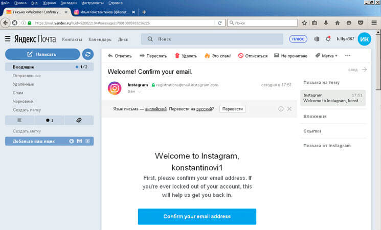Go to Firefox home page icon
381x230 pixels.
click(337, 23)
